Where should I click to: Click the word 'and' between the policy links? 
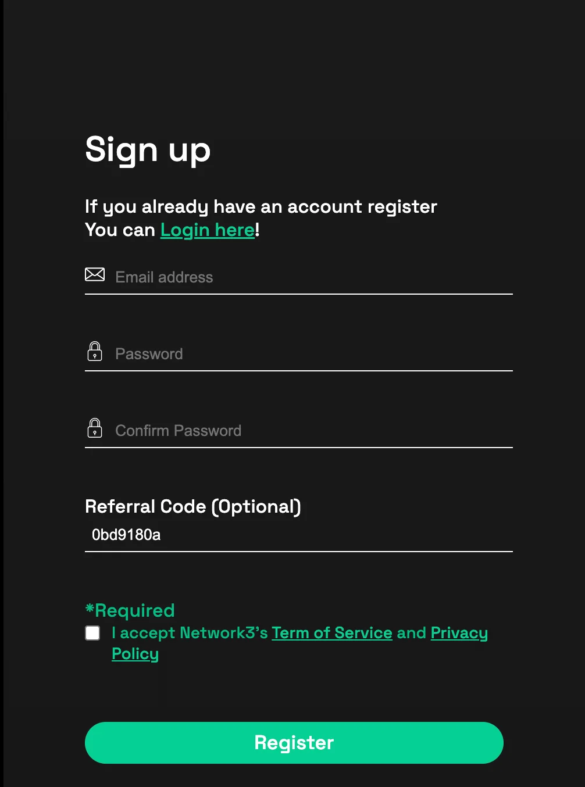pyautogui.click(x=412, y=632)
